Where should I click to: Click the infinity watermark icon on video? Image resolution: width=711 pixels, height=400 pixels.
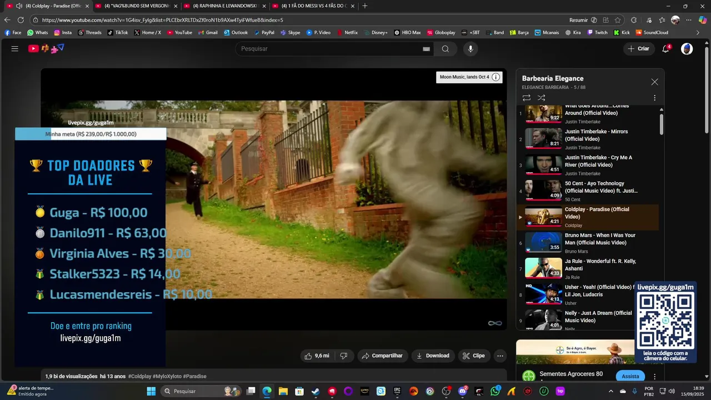click(495, 323)
